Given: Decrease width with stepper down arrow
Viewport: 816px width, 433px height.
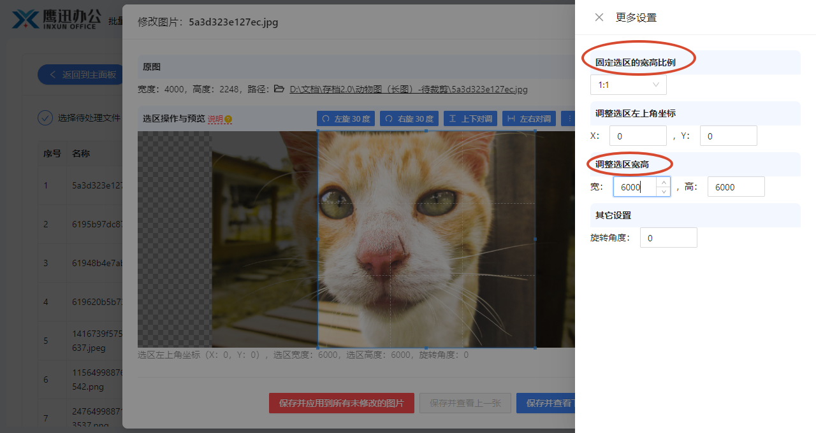Looking at the screenshot, I should tap(663, 191).
